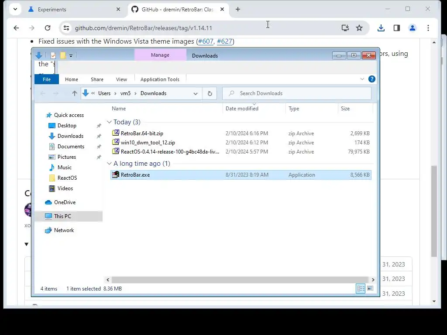Open the Customize Quick Access Toolbar arrow
The width and height of the screenshot is (447, 335).
tap(71, 55)
